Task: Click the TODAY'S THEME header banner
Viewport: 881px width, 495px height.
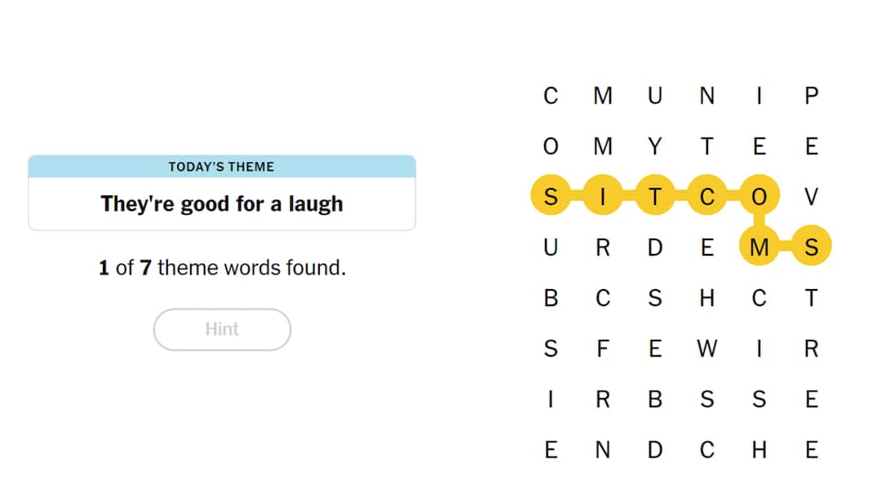Action: point(222,166)
